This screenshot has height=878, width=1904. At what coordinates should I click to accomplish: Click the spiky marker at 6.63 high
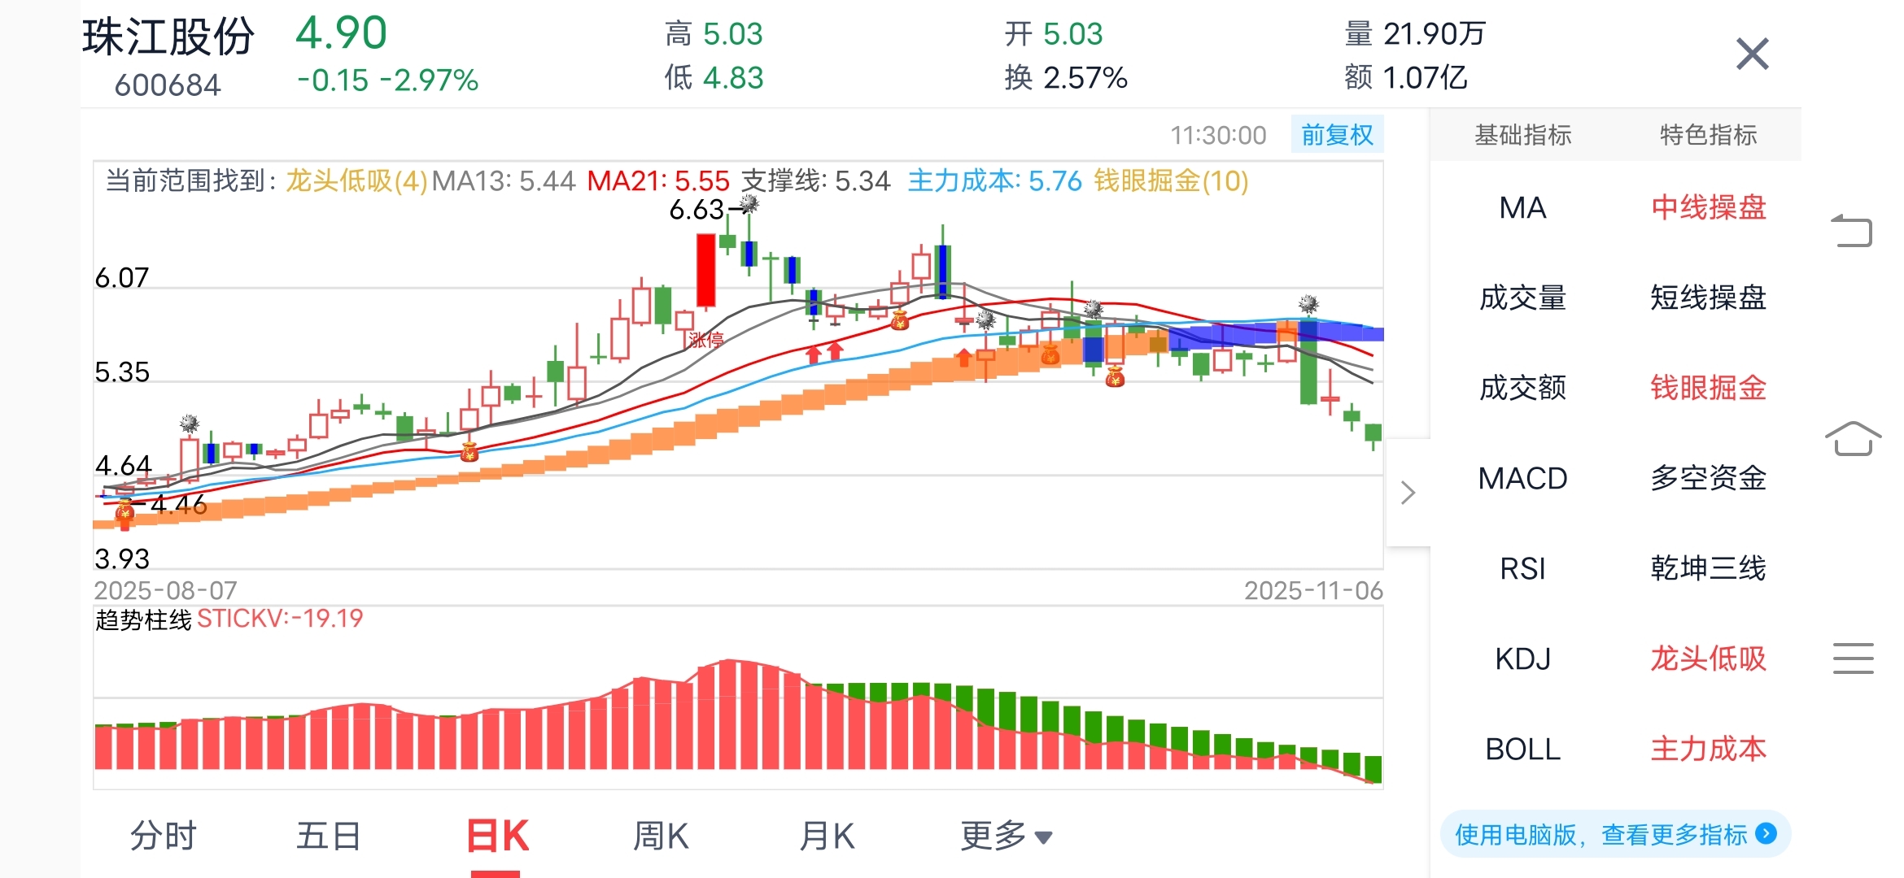[749, 204]
